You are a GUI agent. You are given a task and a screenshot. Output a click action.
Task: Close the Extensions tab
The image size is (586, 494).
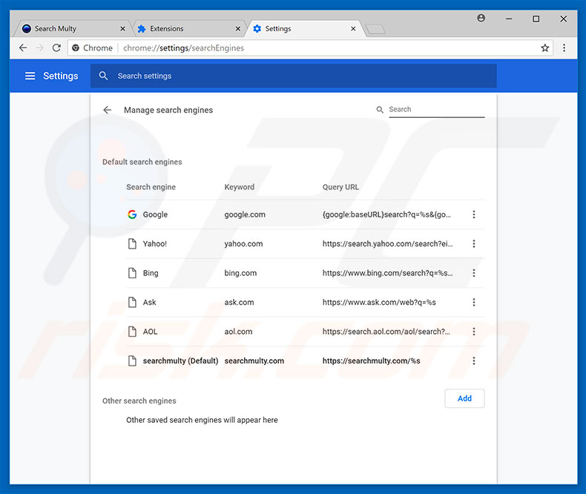coord(237,29)
